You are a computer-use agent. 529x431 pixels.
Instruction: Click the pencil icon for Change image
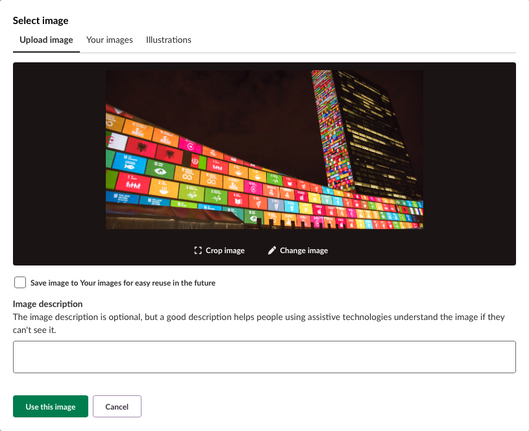272,251
